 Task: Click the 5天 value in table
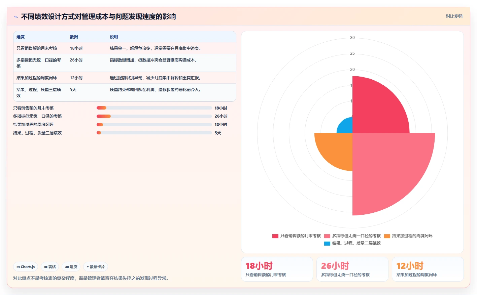[73, 90]
